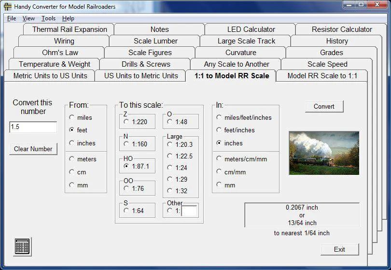Select the miles radio button under From
Screen dimensions: 391x270
[72, 117]
